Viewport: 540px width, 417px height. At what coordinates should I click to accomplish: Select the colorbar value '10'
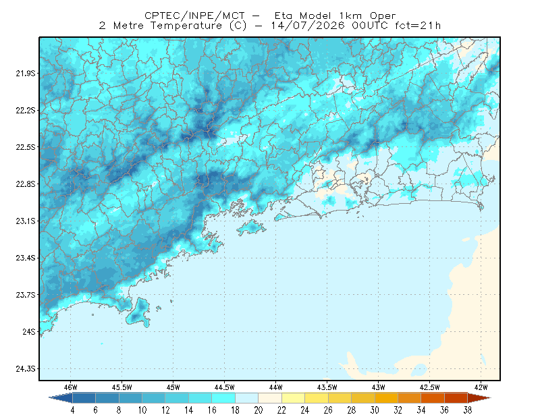(x=142, y=410)
